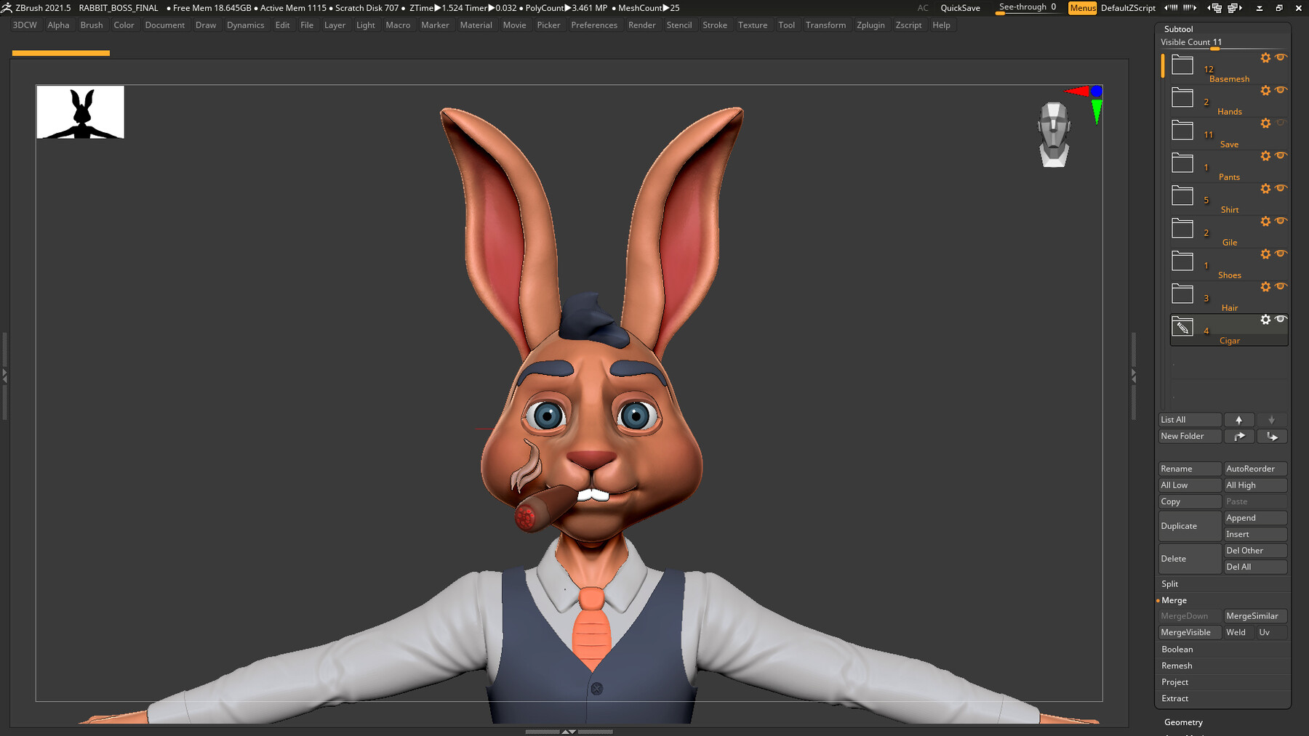The image size is (1309, 736).
Task: Click the Hands folder icon
Action: 1182,98
